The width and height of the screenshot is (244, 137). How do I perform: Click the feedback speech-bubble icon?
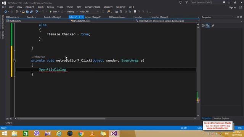coord(181,3)
